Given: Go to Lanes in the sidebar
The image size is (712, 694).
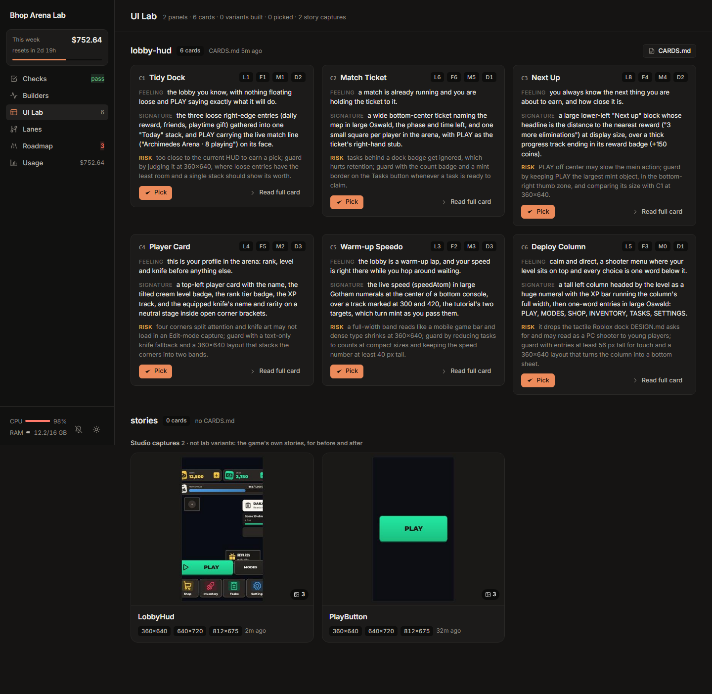Looking at the screenshot, I should (57, 129).
